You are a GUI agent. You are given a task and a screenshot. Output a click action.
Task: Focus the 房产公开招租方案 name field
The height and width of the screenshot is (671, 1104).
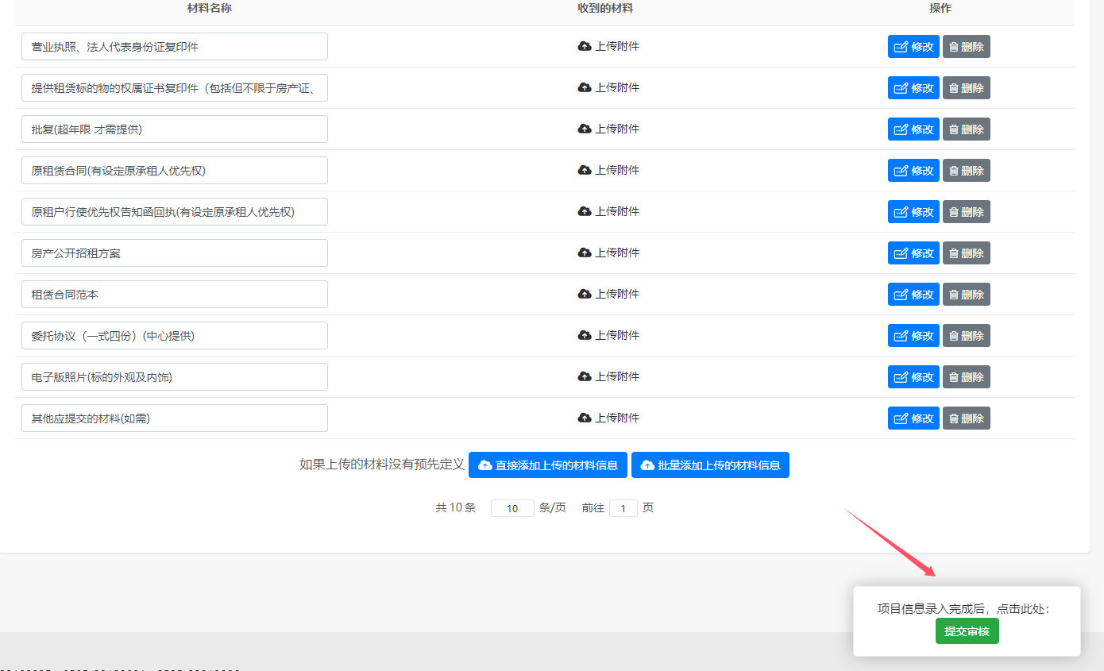pyautogui.click(x=175, y=253)
